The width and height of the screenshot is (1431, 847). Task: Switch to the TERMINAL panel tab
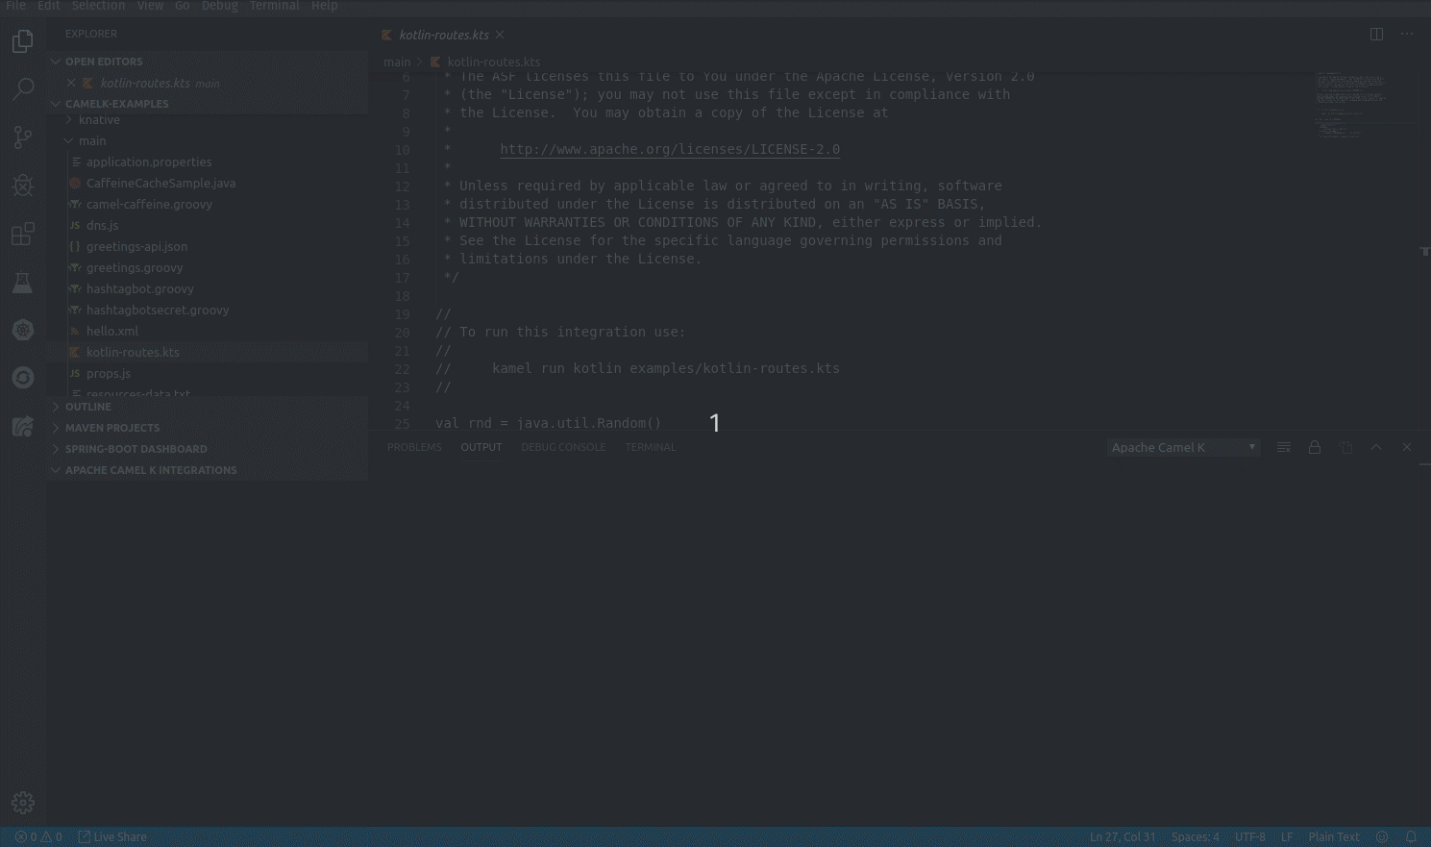point(651,446)
